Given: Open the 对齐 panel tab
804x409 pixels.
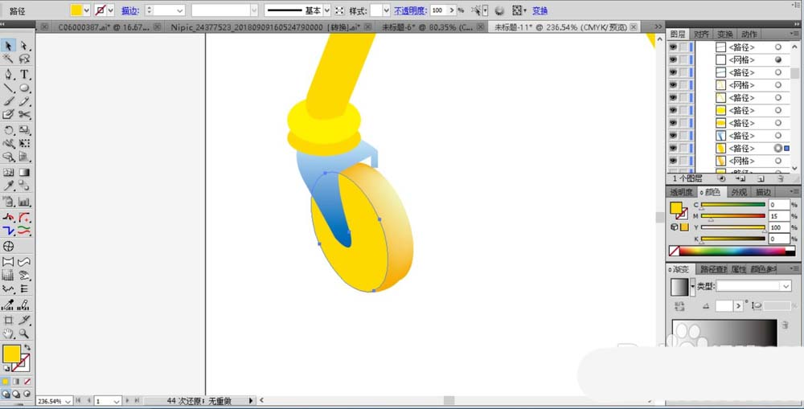Looking at the screenshot, I should click(701, 34).
